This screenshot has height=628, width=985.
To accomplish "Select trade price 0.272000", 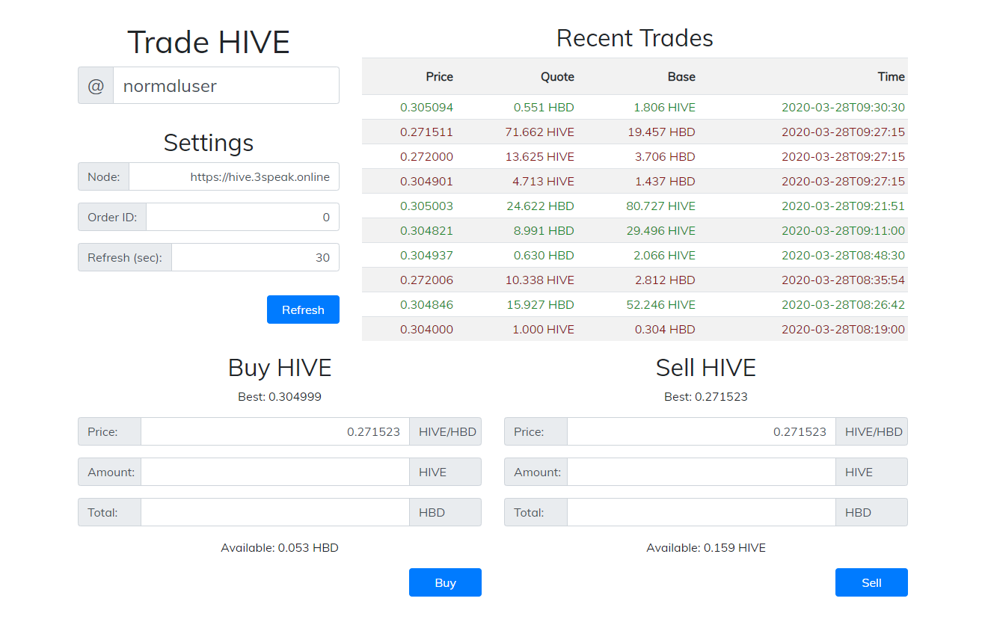I will point(426,156).
